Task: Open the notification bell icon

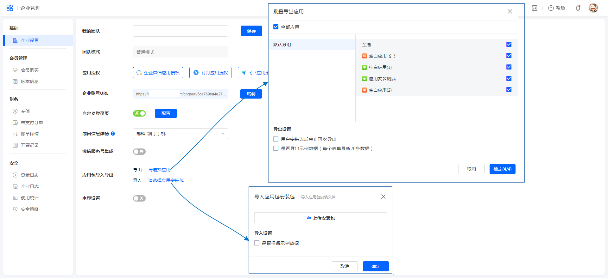Action: (x=578, y=8)
